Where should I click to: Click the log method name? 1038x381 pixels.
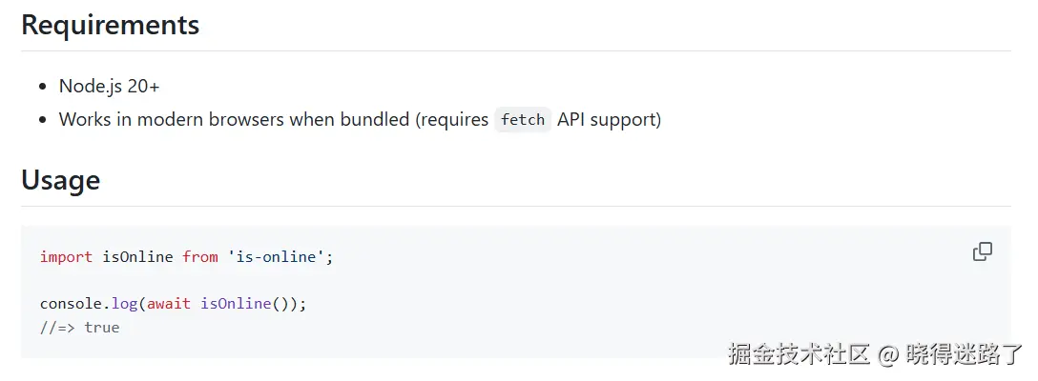(x=124, y=304)
